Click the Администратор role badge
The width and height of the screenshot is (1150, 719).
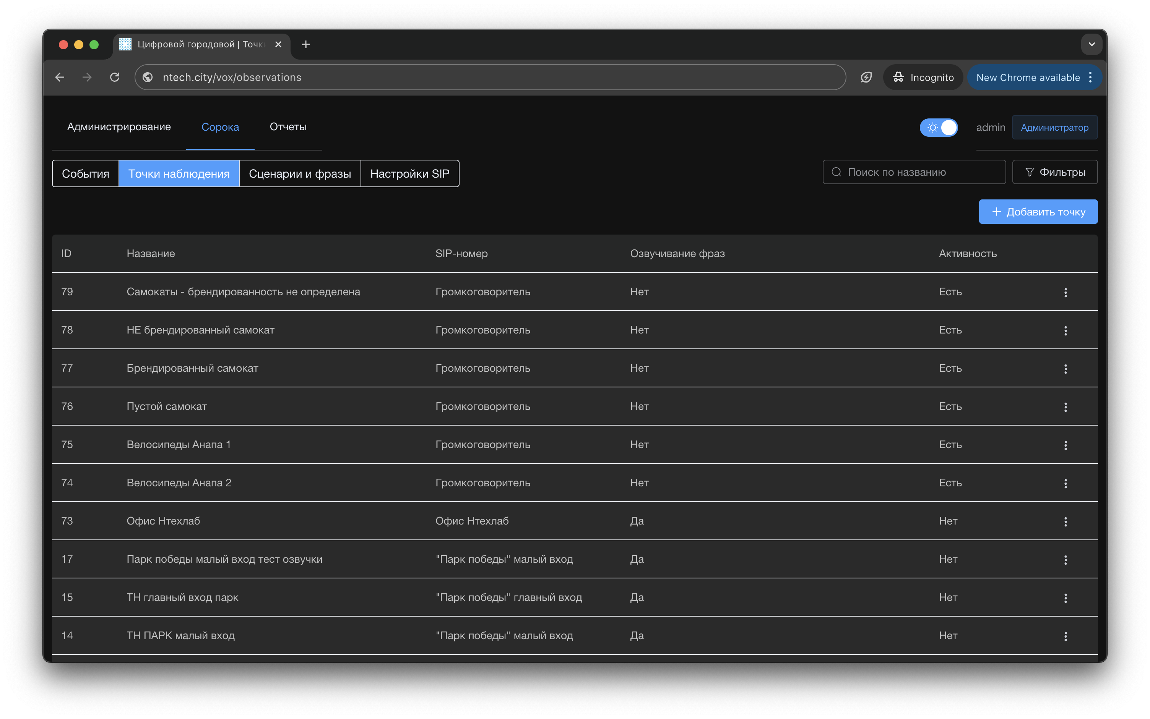[x=1054, y=128]
